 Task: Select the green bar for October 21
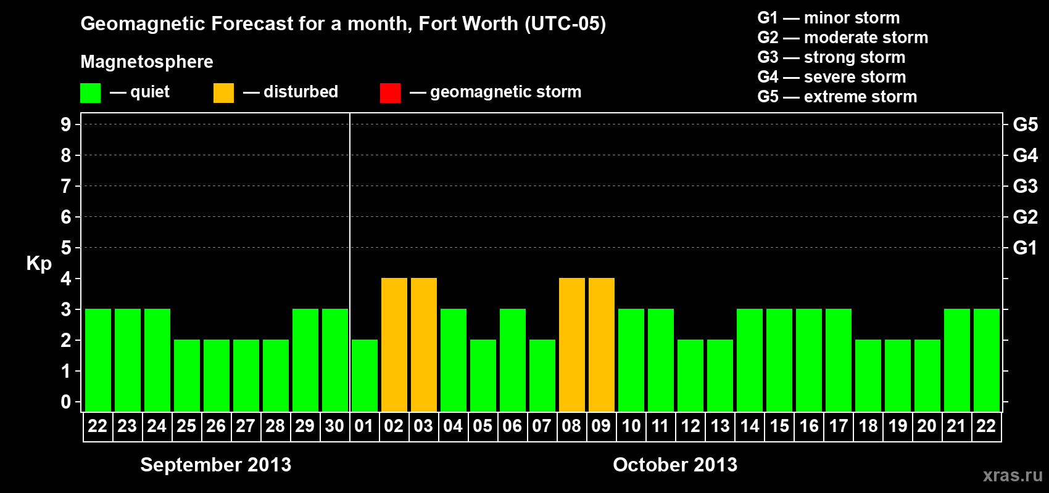click(957, 361)
